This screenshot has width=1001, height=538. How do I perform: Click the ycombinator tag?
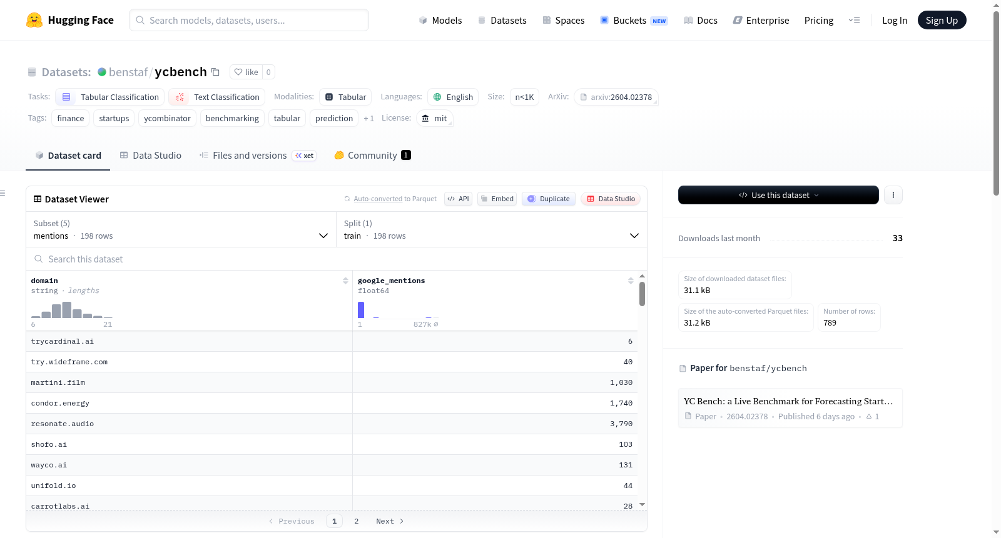click(x=167, y=118)
